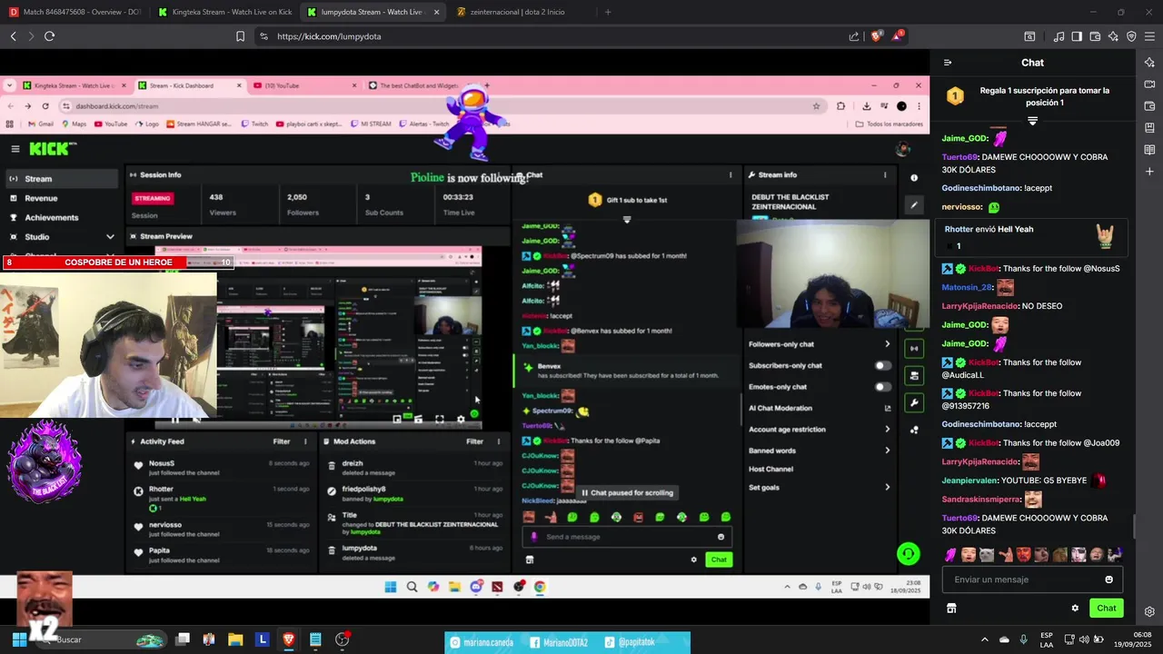Open the streamed dashboard hamburger menu beside Kick logo
The width and height of the screenshot is (1163, 654).
tap(15, 149)
